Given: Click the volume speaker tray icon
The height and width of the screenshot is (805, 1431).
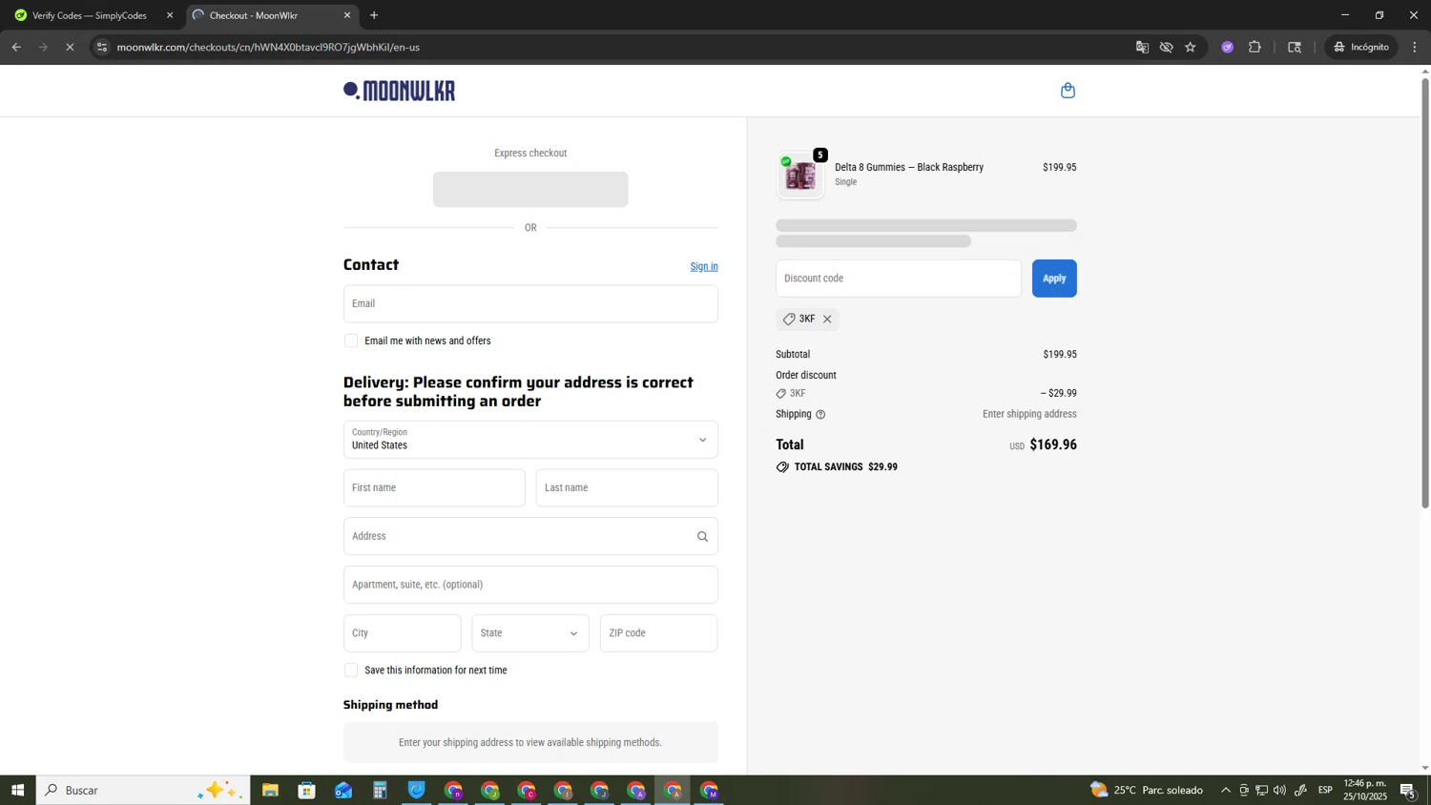Looking at the screenshot, I should coord(1279,790).
